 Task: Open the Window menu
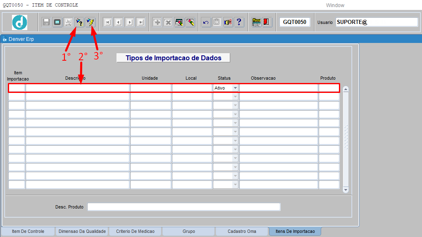(335, 5)
